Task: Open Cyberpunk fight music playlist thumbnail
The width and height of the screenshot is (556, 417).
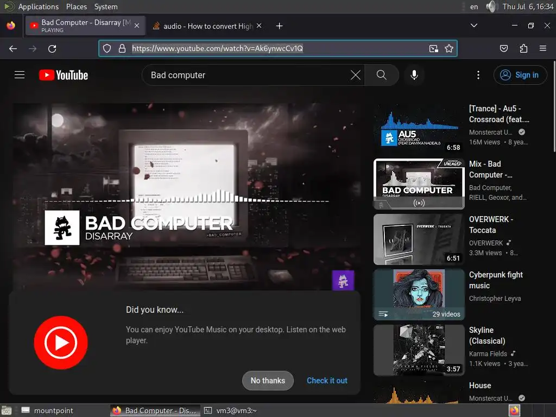Action: 419,295
